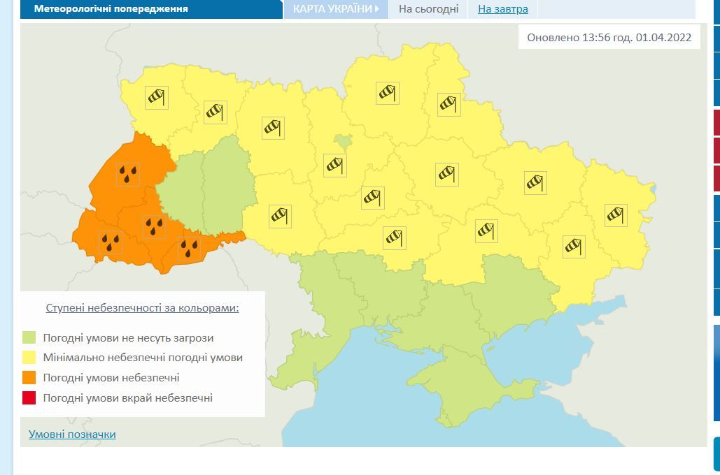Image resolution: width=720 pixels, height=475 pixels.
Task: Click the wind icon over Vinnytsia region
Action: tap(280, 216)
